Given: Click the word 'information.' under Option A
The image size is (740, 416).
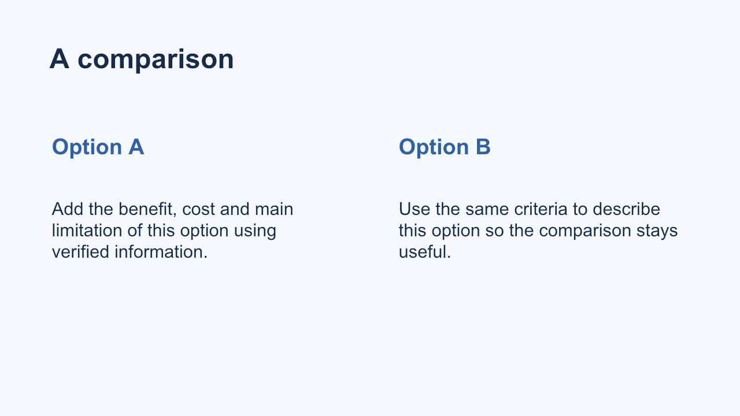Looking at the screenshot, I should [161, 252].
